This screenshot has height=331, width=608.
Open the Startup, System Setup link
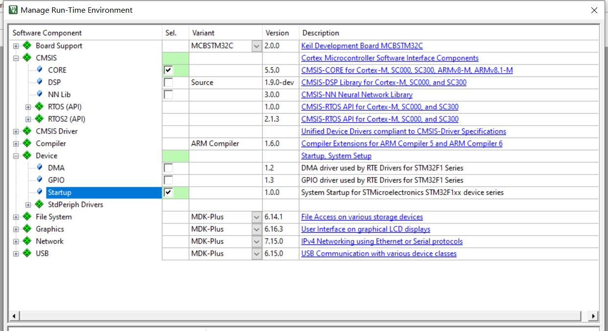pos(336,156)
